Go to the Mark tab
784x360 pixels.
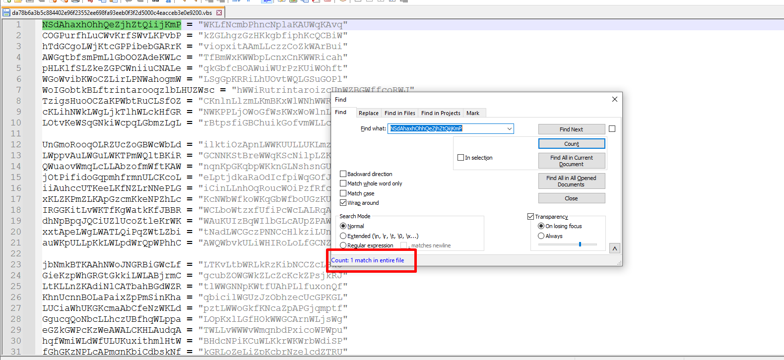pos(472,113)
